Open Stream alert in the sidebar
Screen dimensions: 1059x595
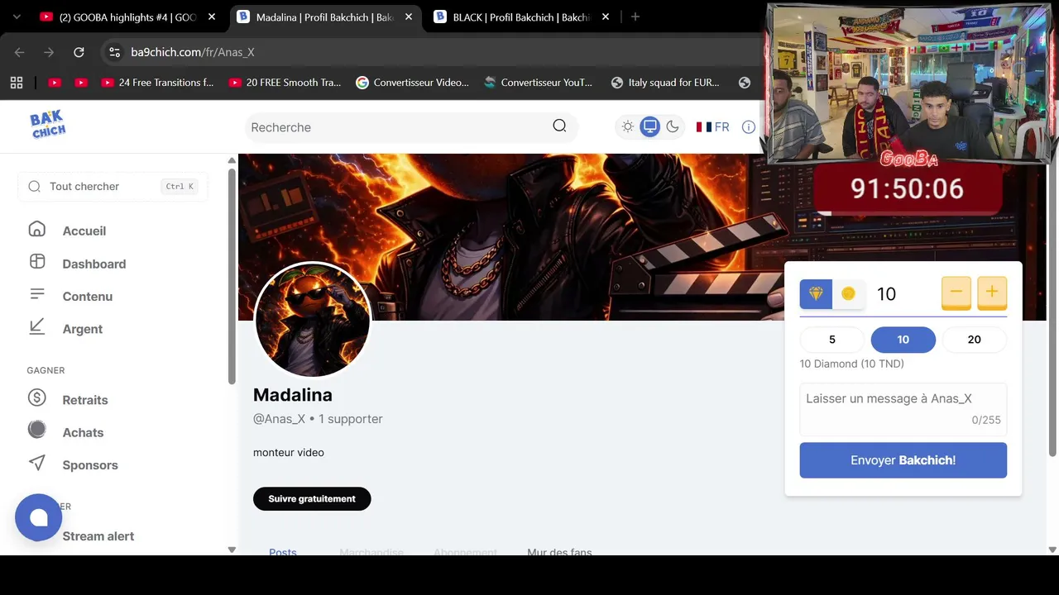point(98,536)
